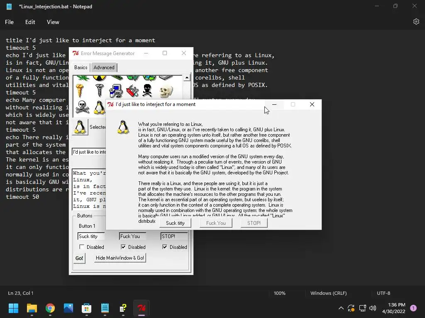Select the brass screw icon
This screenshot has height=318, width=425.
click(80, 91)
